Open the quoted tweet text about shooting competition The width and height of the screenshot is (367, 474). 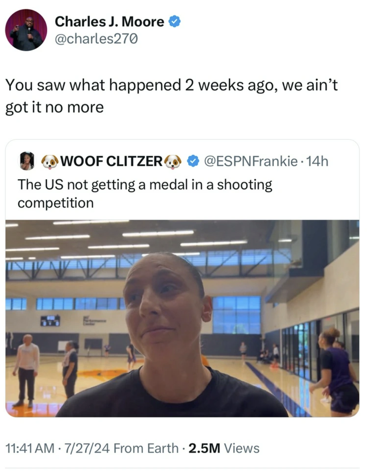(x=145, y=193)
